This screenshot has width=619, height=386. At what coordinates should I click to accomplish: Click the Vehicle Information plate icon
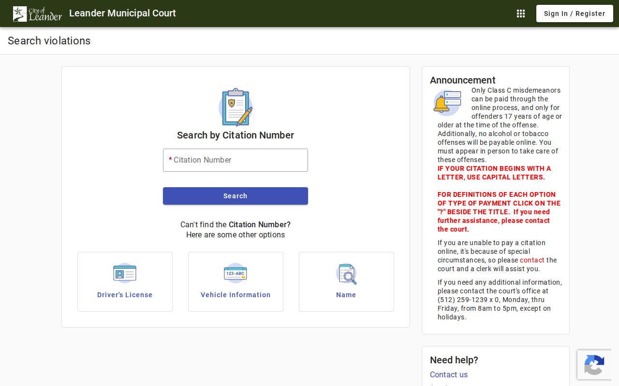(236, 273)
